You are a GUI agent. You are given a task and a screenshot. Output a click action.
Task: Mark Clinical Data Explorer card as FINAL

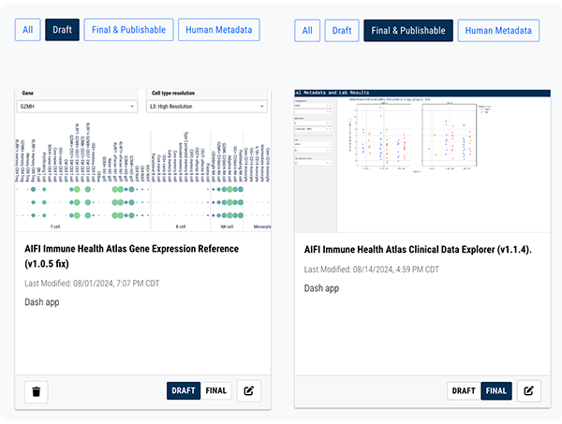pos(496,391)
